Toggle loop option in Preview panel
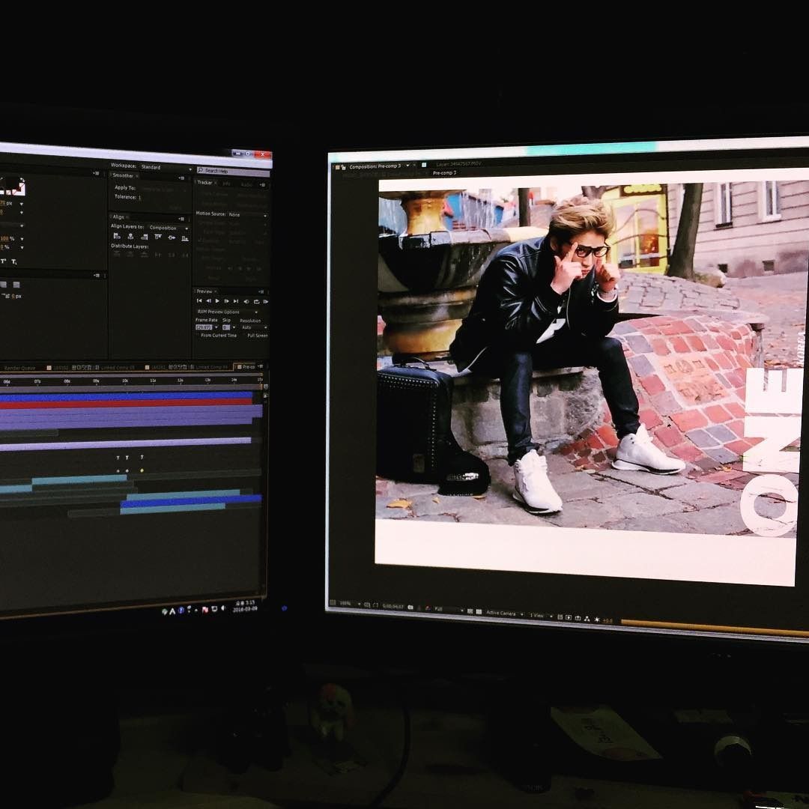 [x=256, y=302]
